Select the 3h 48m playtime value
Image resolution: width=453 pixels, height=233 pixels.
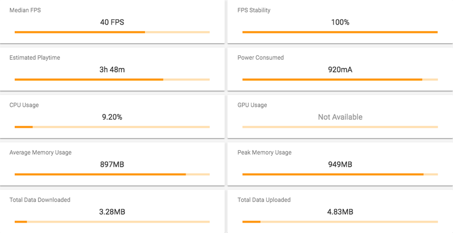(x=112, y=70)
